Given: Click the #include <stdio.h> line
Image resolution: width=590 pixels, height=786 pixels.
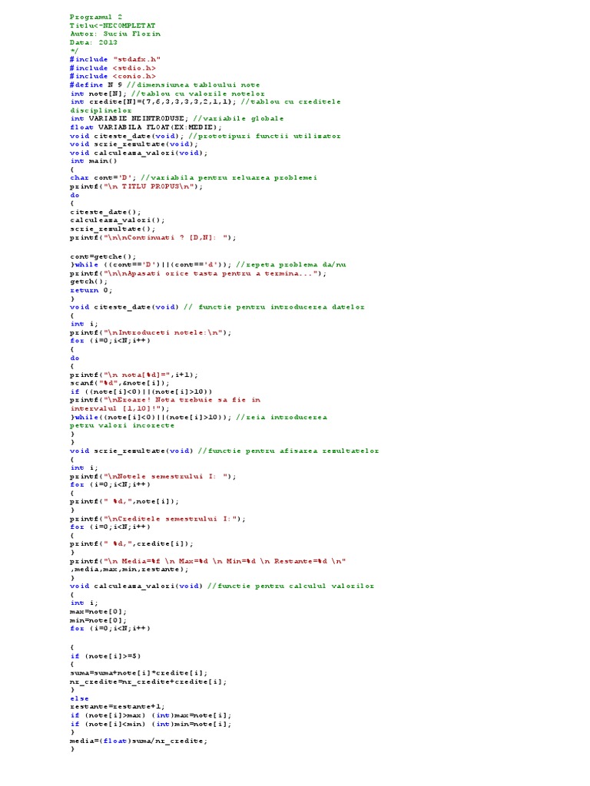Looking at the screenshot, I should (112, 68).
